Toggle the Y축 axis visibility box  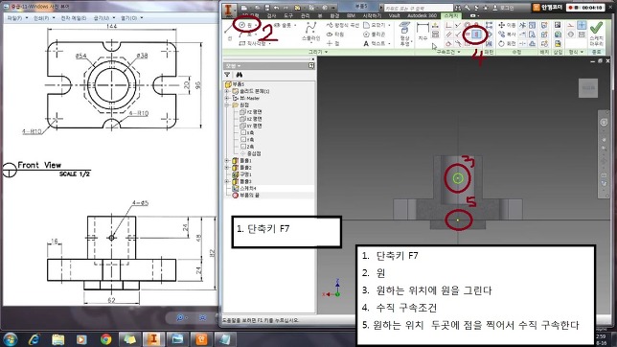[x=243, y=139]
